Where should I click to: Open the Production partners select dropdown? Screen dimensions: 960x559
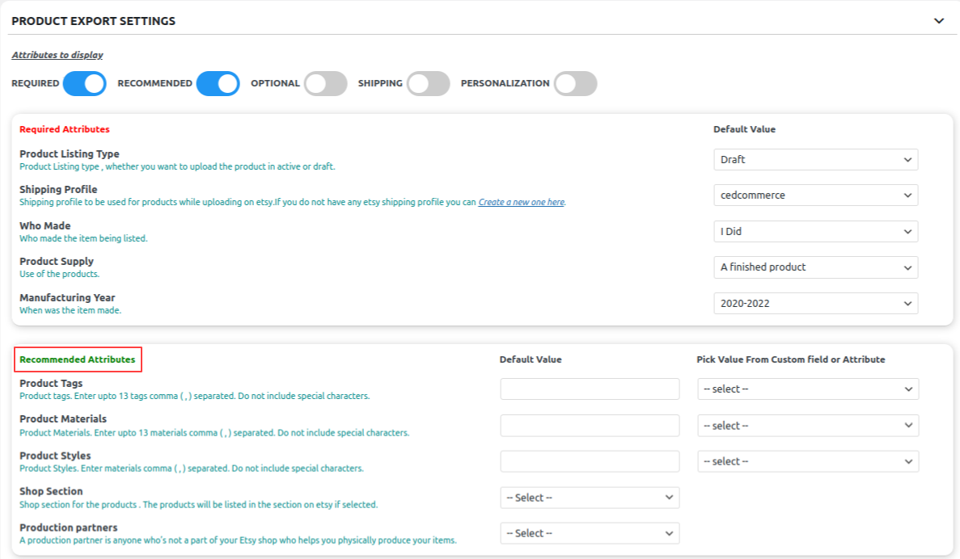590,532
